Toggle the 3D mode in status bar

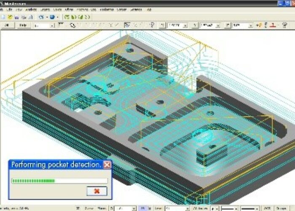click(x=78, y=208)
